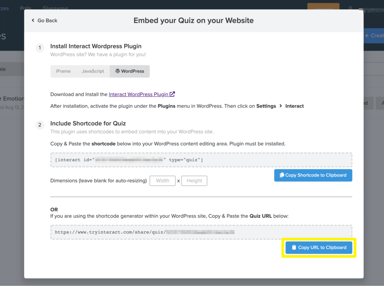Click inside the Width dimension field
Screen dimensions: 384x286
[162, 181]
